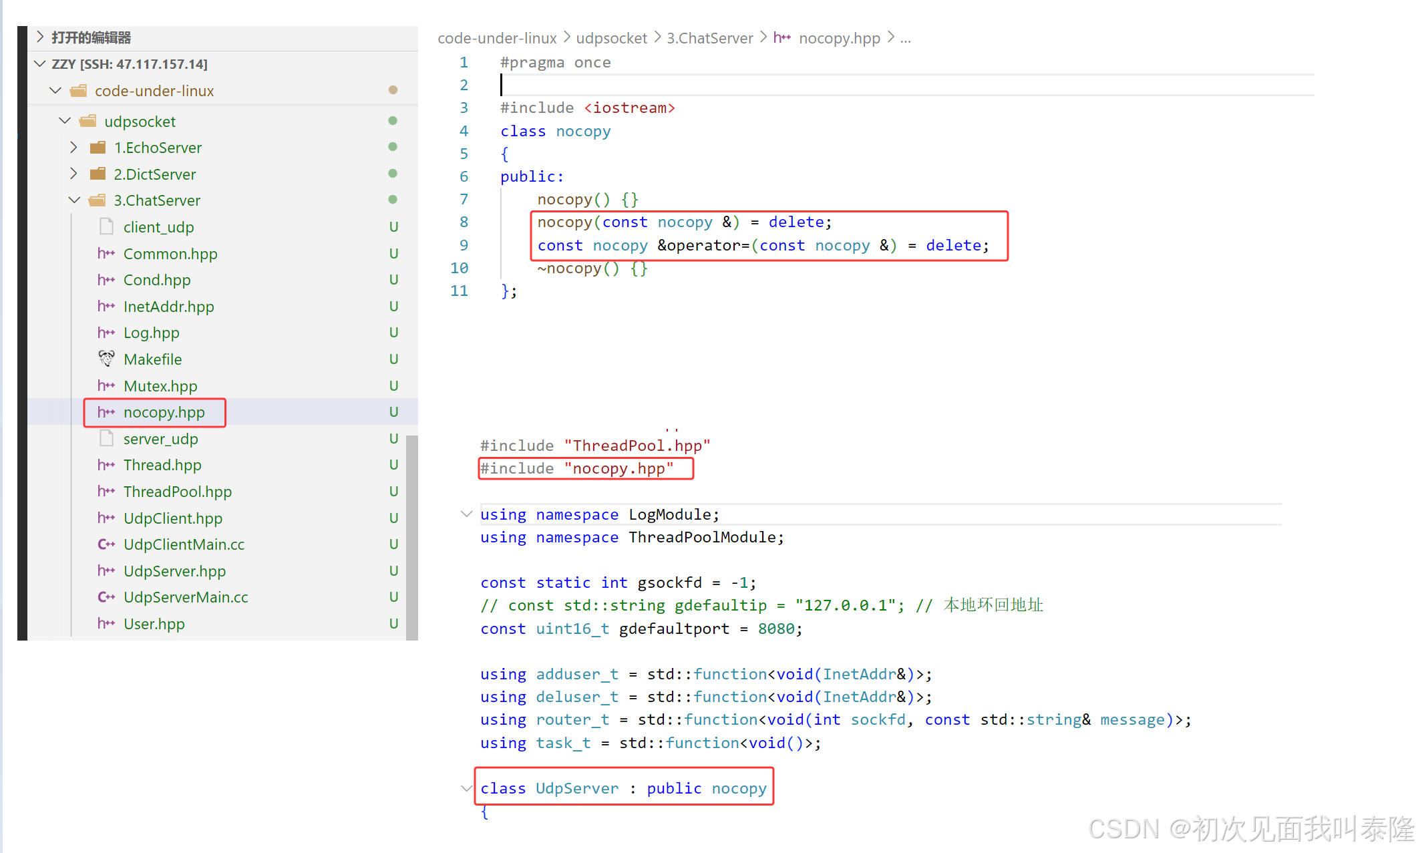The height and width of the screenshot is (853, 1418).
Task: Click the UdpServerMain.cc C++ file icon
Action: tap(106, 597)
